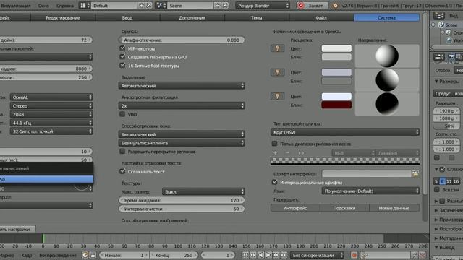The image size is (463, 260).
Task: Play the animation forward
Action: 268,255
